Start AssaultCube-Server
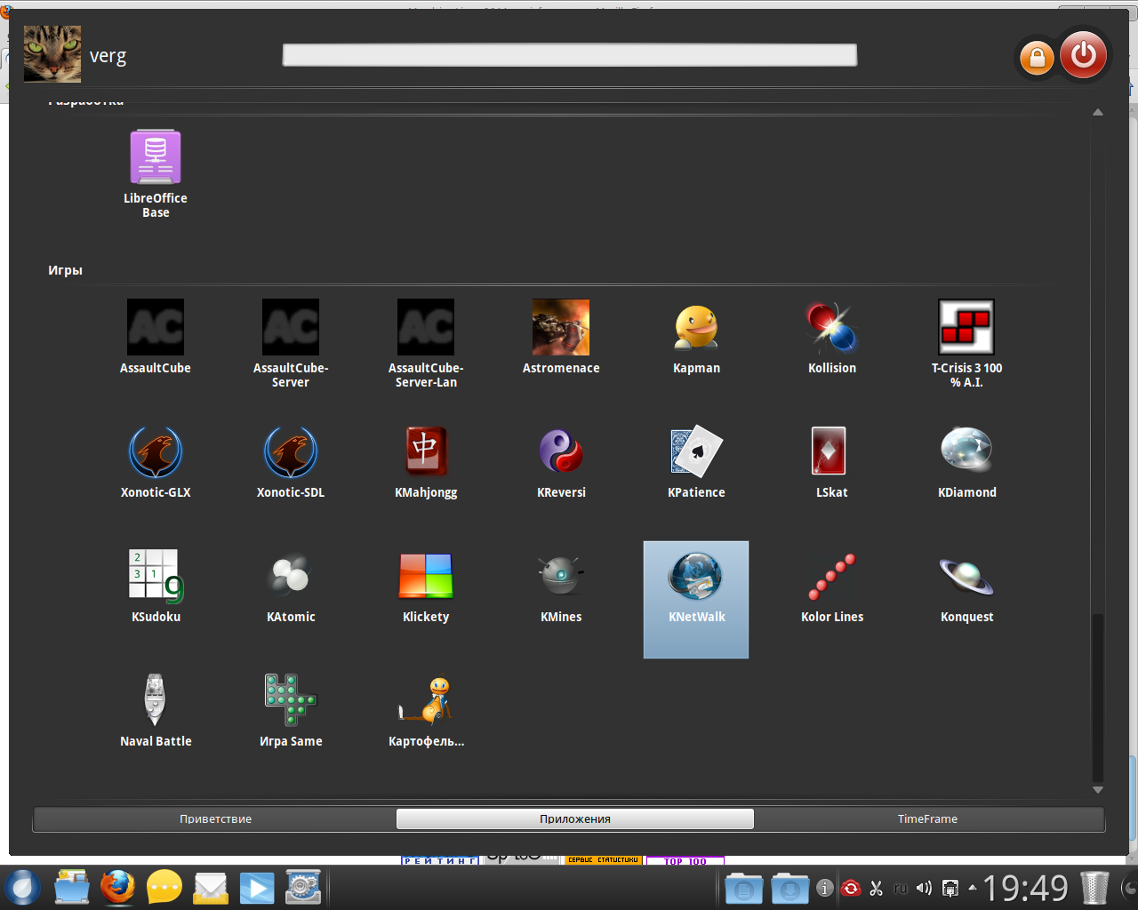The width and height of the screenshot is (1138, 910). pos(291,344)
